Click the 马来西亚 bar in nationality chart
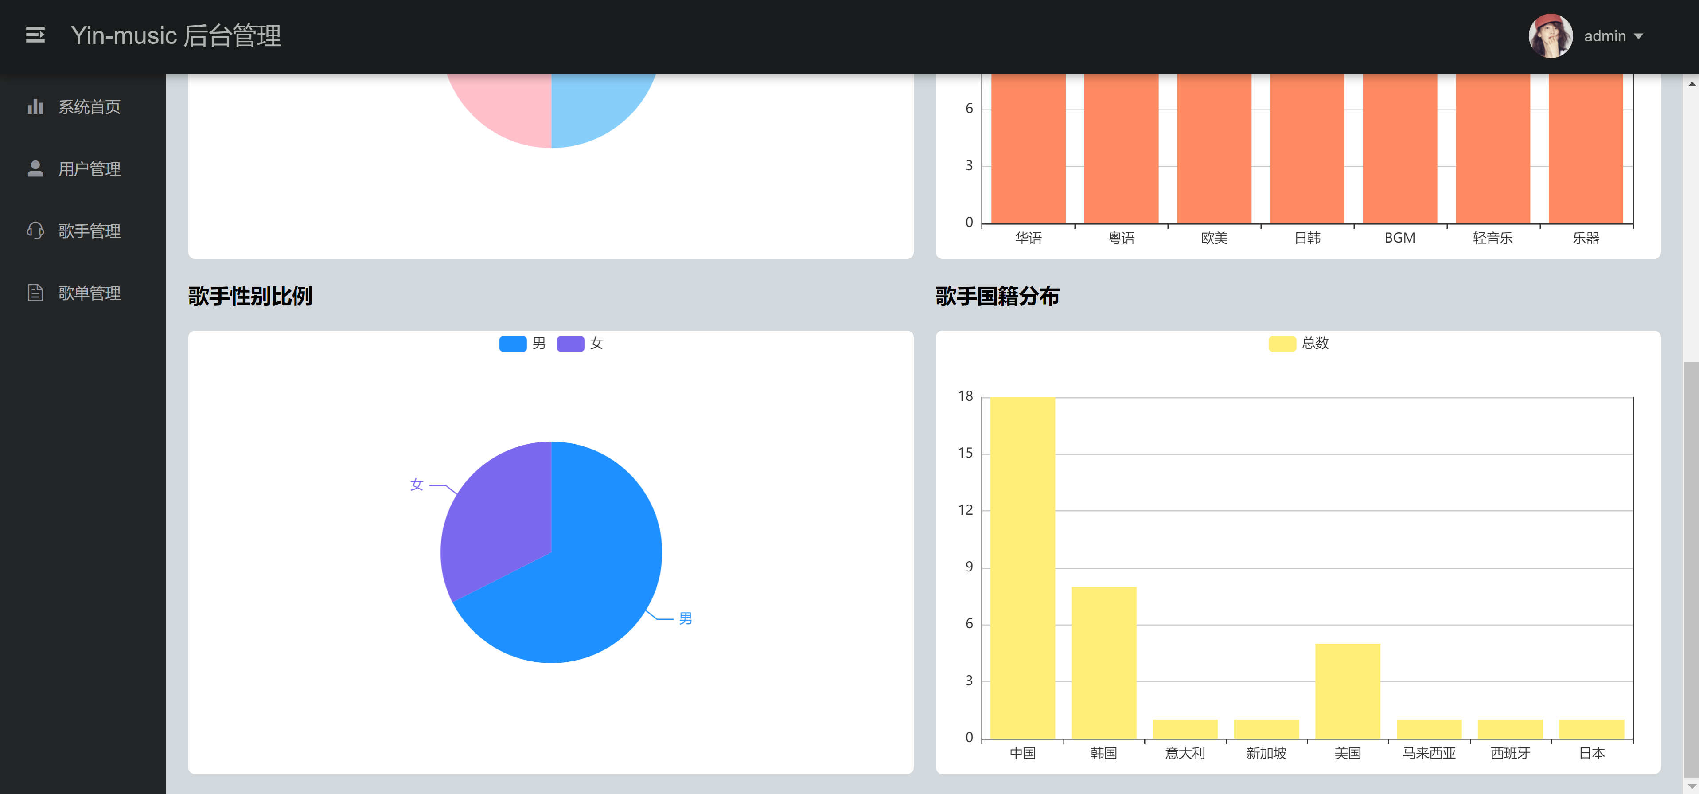1699x794 pixels. (x=1429, y=729)
